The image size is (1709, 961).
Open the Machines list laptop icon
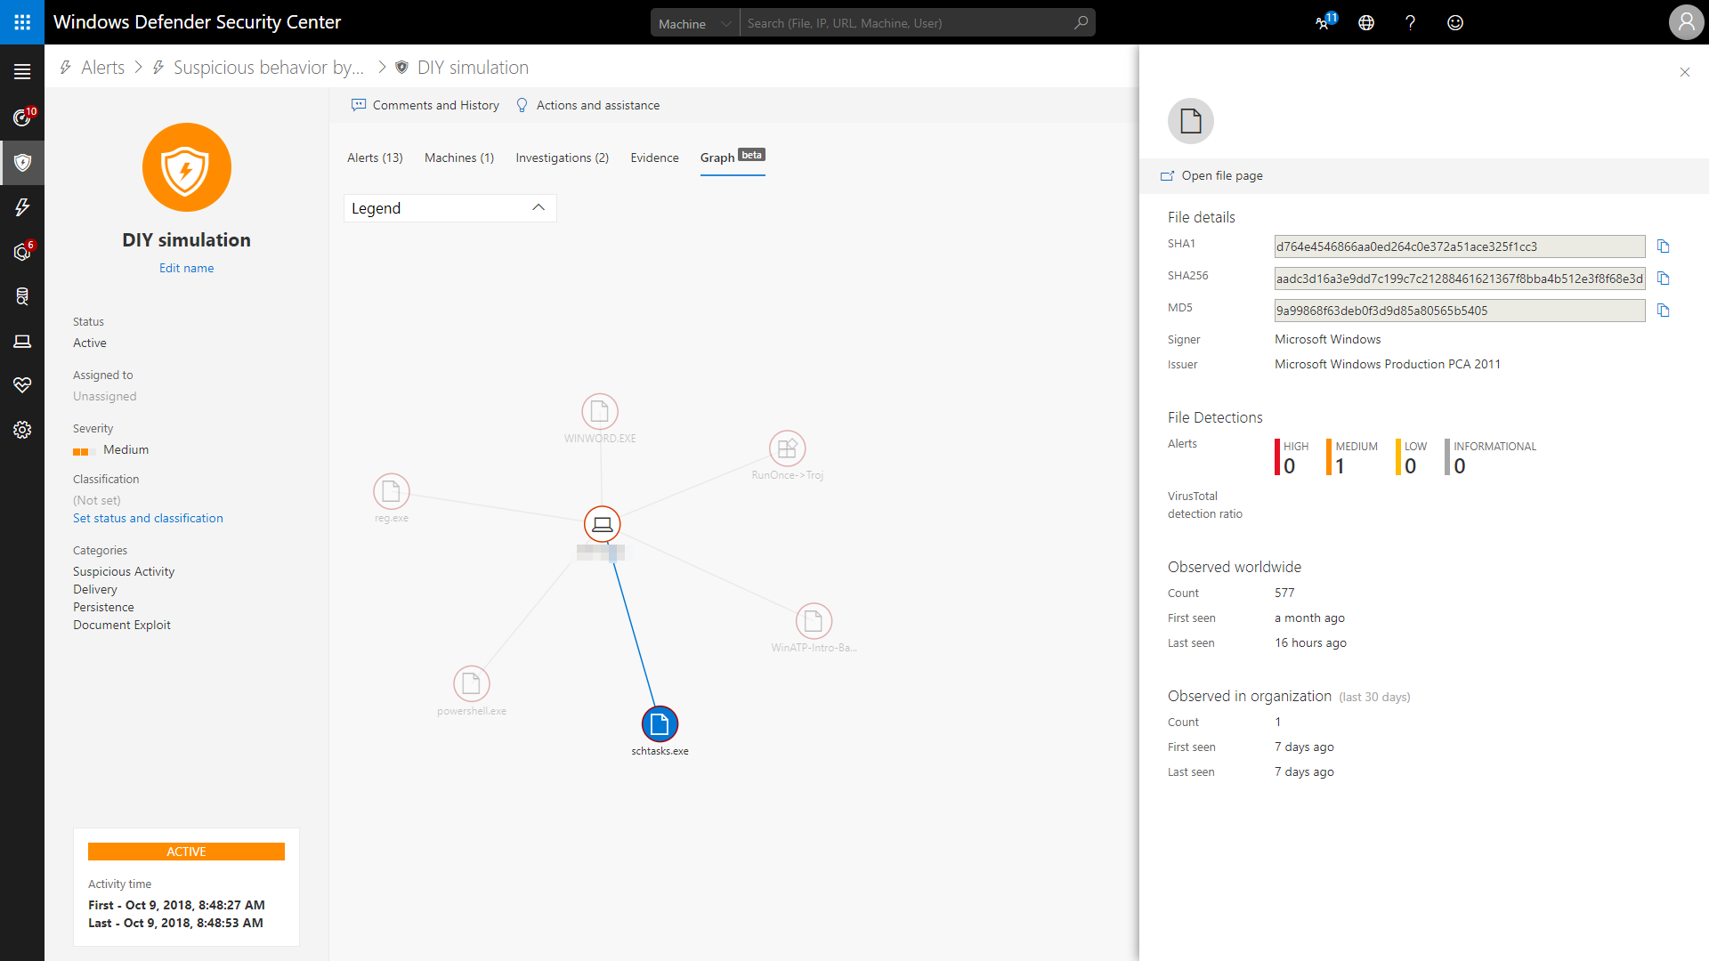point(22,341)
